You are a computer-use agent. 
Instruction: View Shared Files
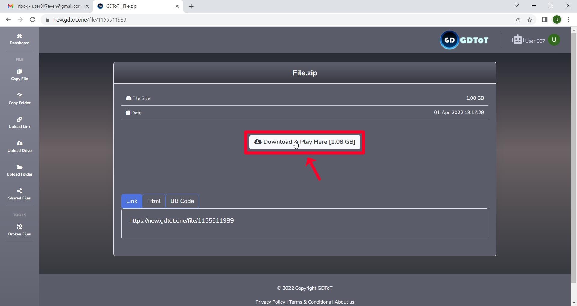(x=19, y=194)
